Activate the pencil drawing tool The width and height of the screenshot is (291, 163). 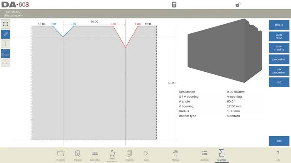click(6, 34)
